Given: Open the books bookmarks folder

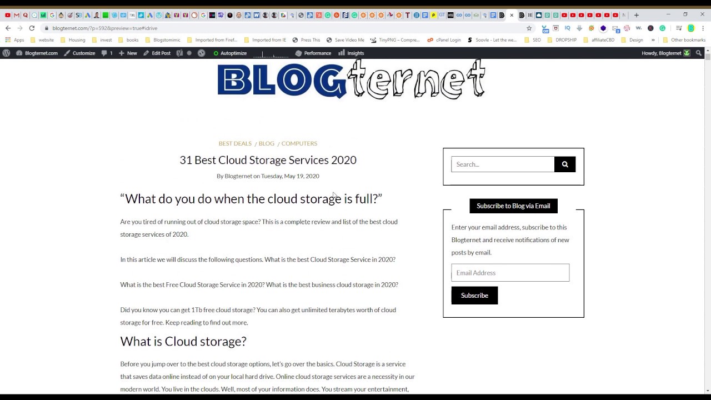Looking at the screenshot, I should click(x=128, y=40).
